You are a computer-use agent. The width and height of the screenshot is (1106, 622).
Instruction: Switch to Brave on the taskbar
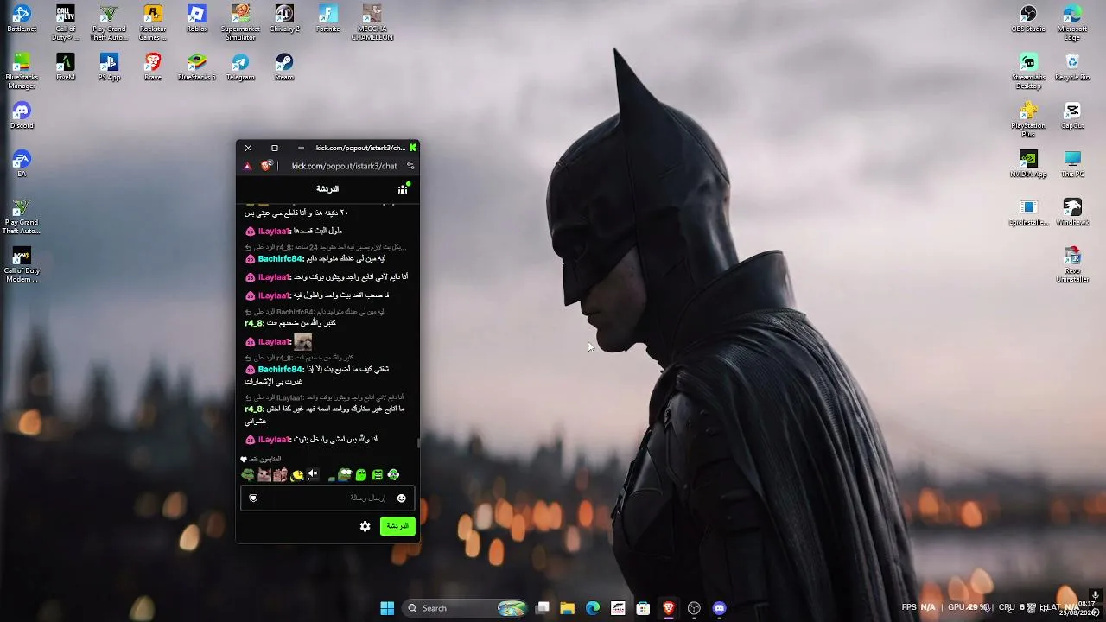pyautogui.click(x=668, y=608)
